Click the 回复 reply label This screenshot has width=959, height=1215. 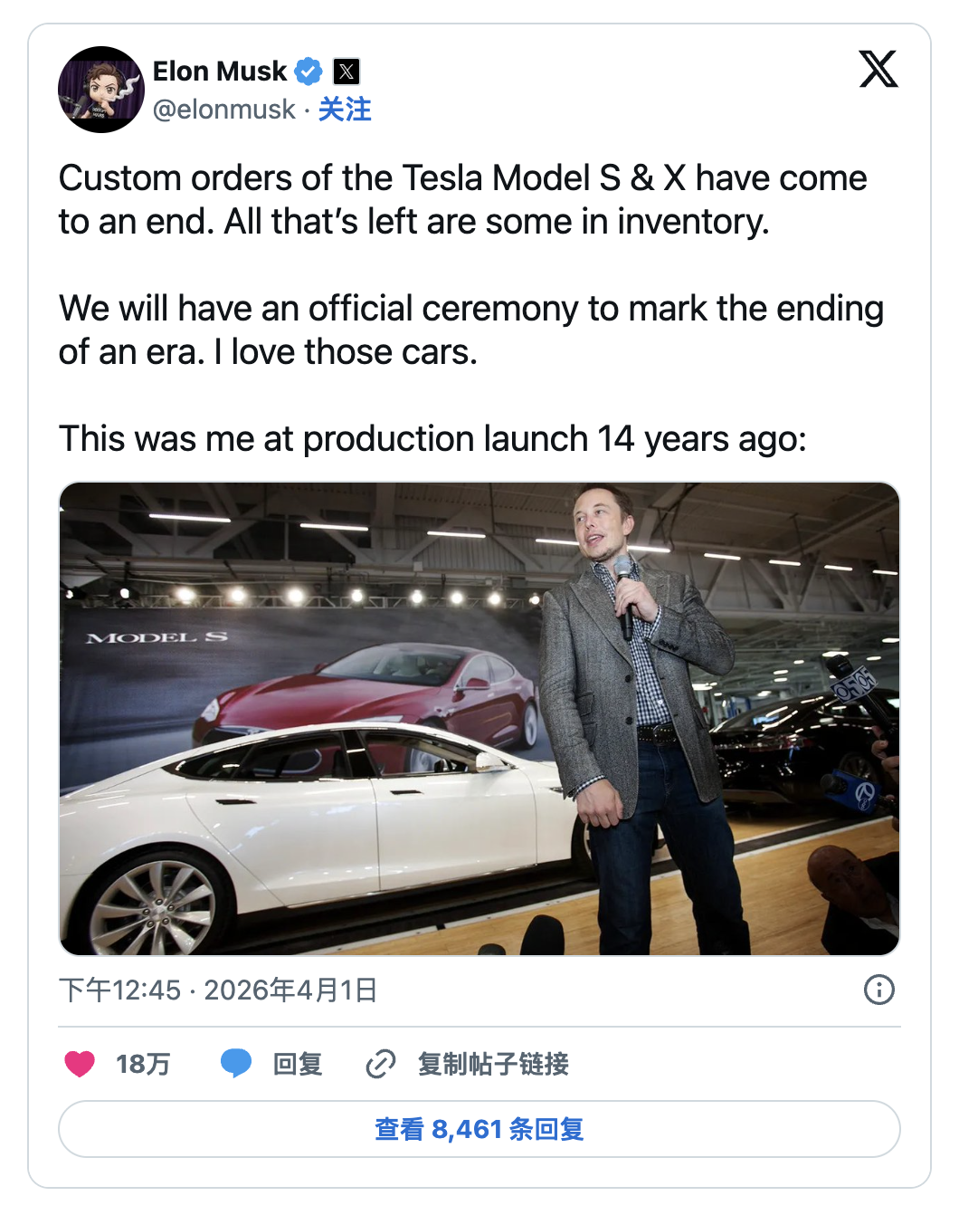(298, 1064)
